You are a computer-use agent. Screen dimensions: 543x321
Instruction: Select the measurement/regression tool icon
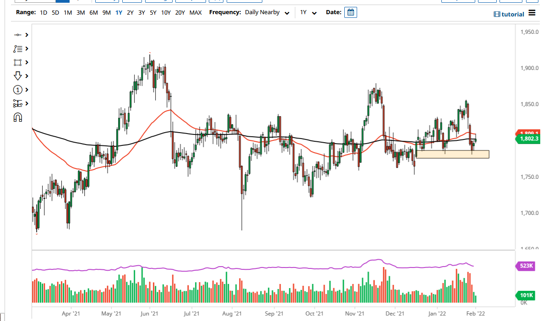coord(18,103)
